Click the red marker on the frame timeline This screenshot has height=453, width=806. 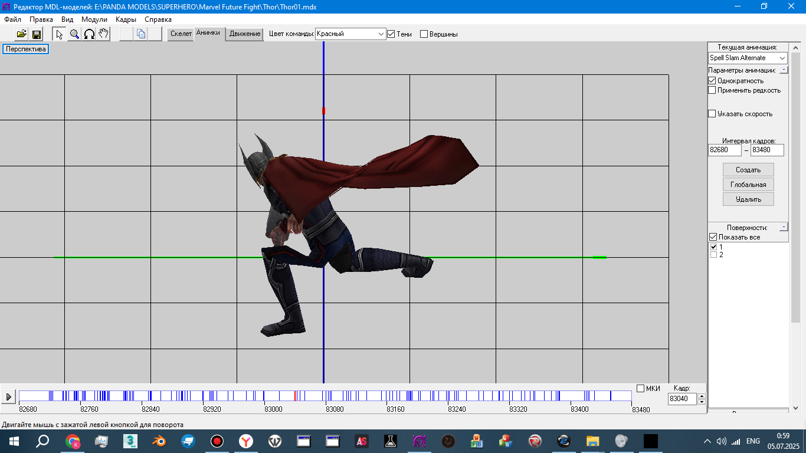point(295,396)
